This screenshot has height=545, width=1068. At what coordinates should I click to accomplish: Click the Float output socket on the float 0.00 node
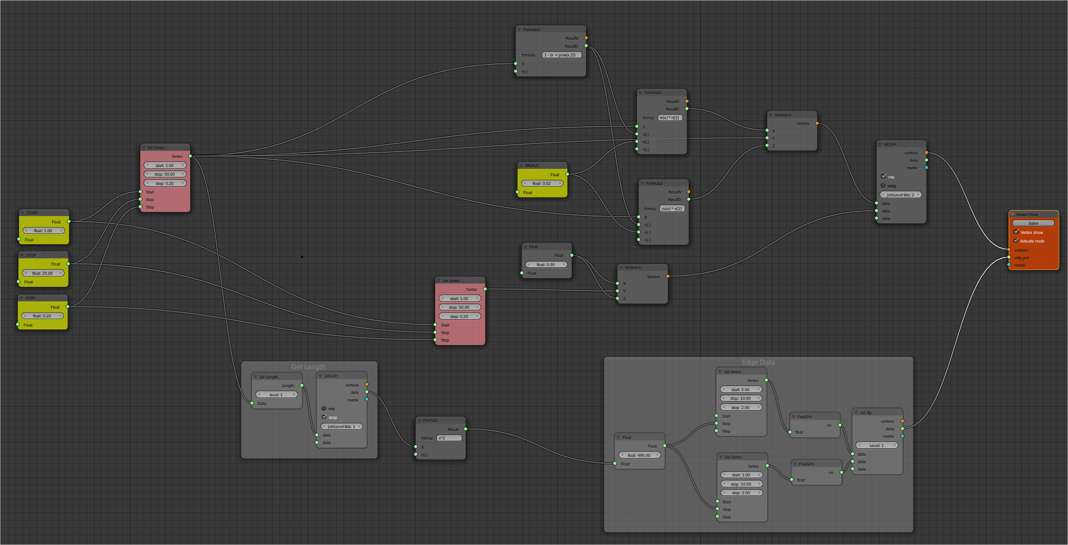(x=572, y=255)
